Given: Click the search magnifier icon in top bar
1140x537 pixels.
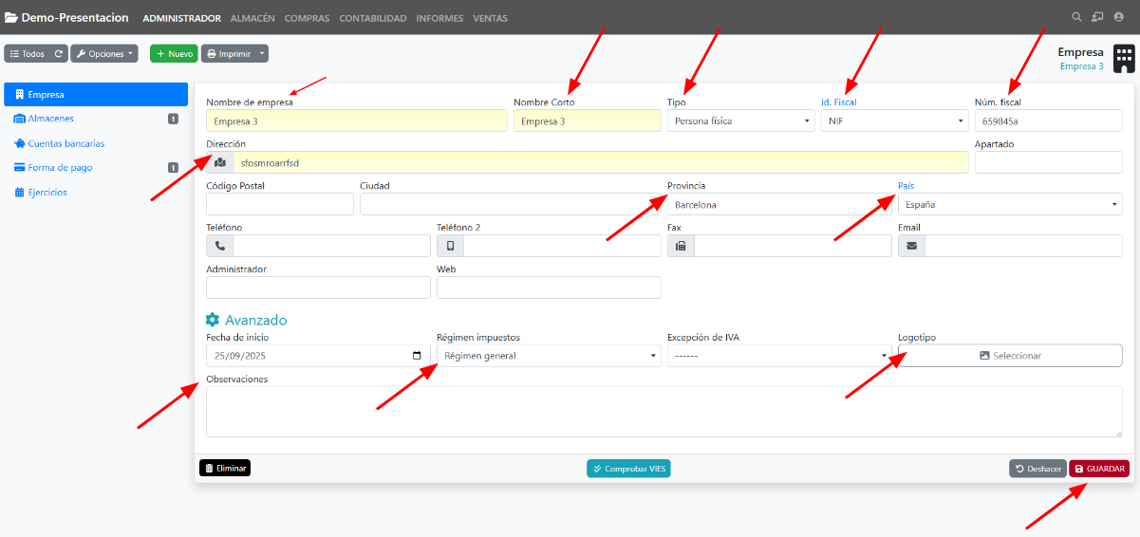Looking at the screenshot, I should pyautogui.click(x=1075, y=17).
